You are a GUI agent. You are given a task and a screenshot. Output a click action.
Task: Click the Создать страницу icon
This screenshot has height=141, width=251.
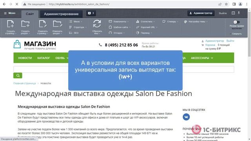coord(11,24)
